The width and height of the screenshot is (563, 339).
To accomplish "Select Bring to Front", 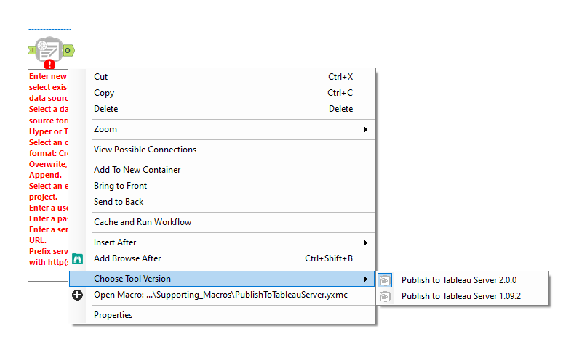I will point(222,186).
